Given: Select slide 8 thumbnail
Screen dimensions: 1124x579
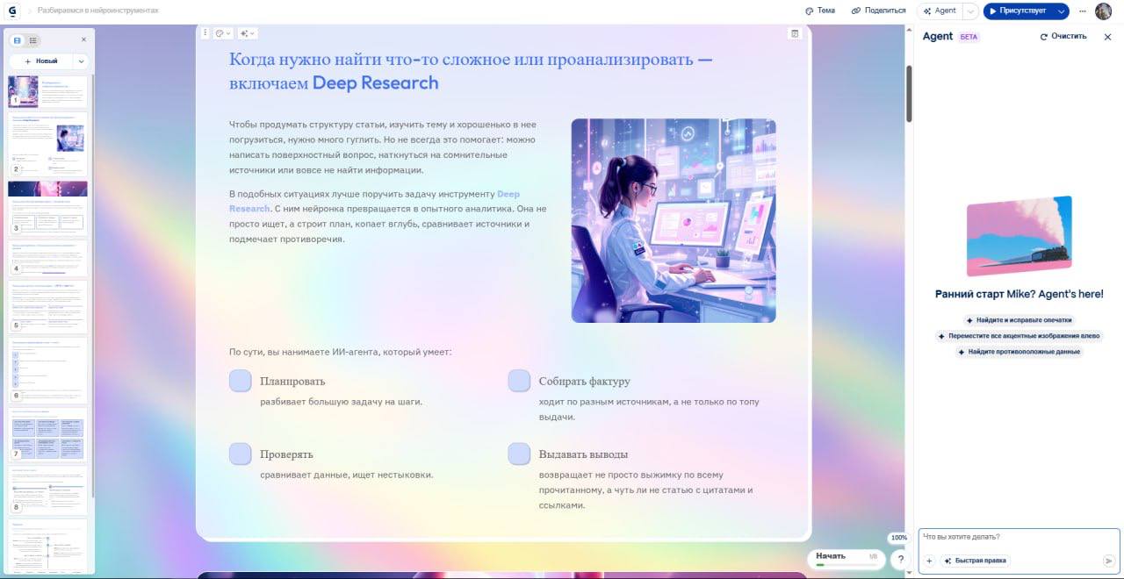Looking at the screenshot, I should [48, 490].
